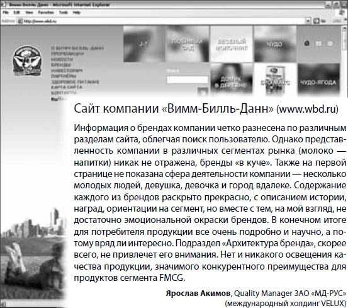Close the Internet Explorer window
This screenshot has width=348, height=308.
[x=344, y=4]
